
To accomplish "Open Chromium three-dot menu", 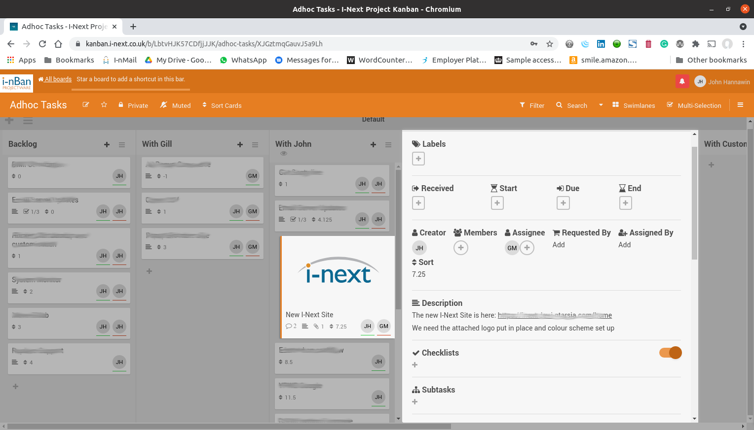I will click(743, 44).
